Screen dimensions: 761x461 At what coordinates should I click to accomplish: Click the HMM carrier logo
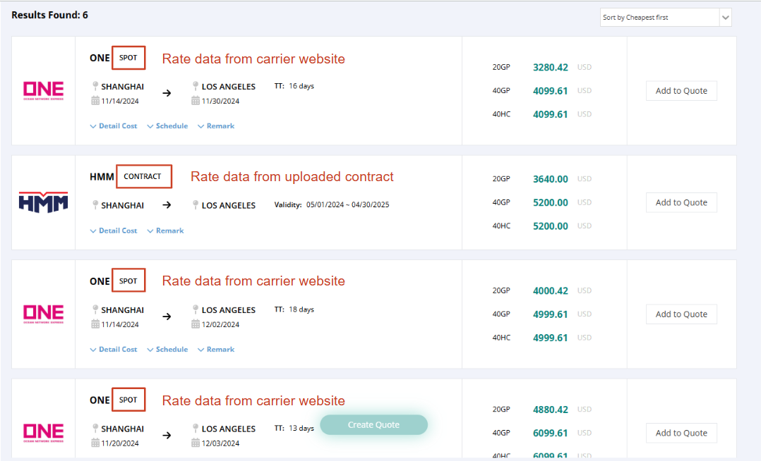coord(43,202)
